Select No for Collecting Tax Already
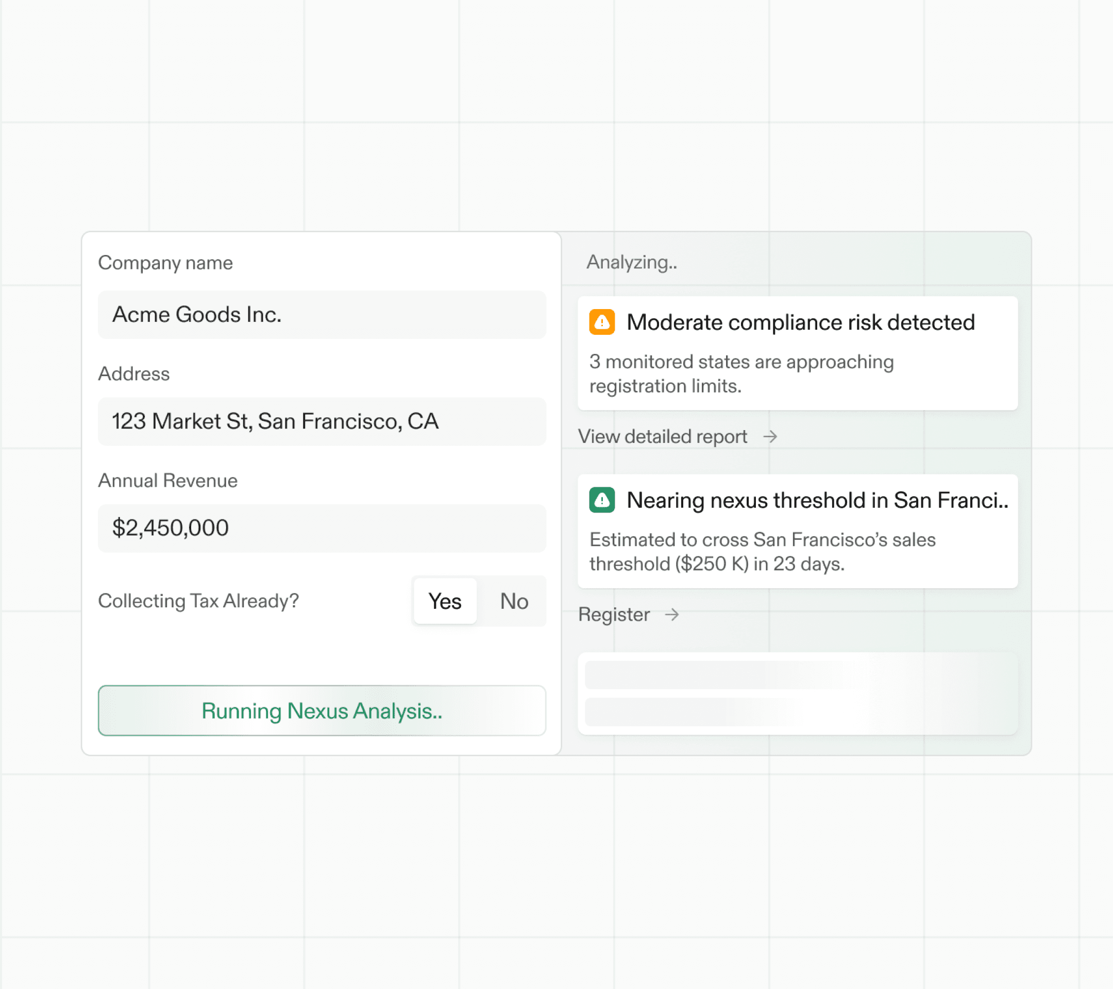 click(x=514, y=601)
